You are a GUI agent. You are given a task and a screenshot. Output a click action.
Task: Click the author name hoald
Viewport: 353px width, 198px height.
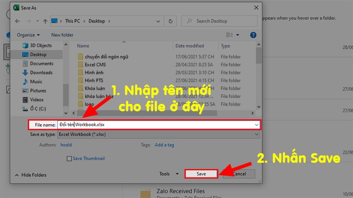(66, 145)
